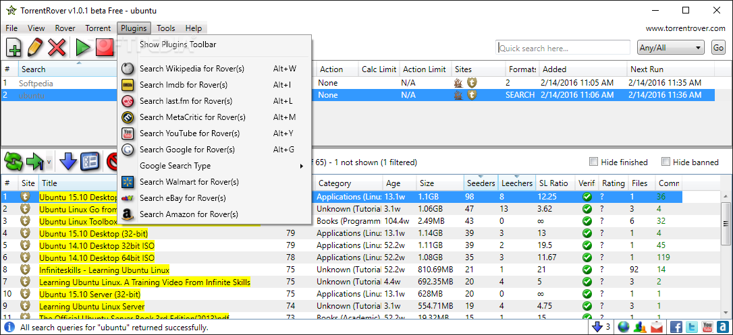Sort results by the Leechers column header
The height and width of the screenshot is (335, 733).
point(516,183)
